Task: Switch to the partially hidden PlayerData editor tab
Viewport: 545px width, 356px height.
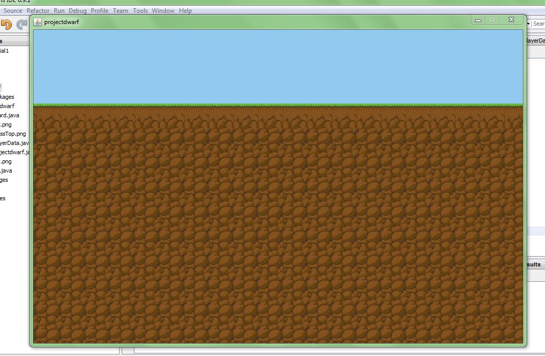Action: (536, 41)
